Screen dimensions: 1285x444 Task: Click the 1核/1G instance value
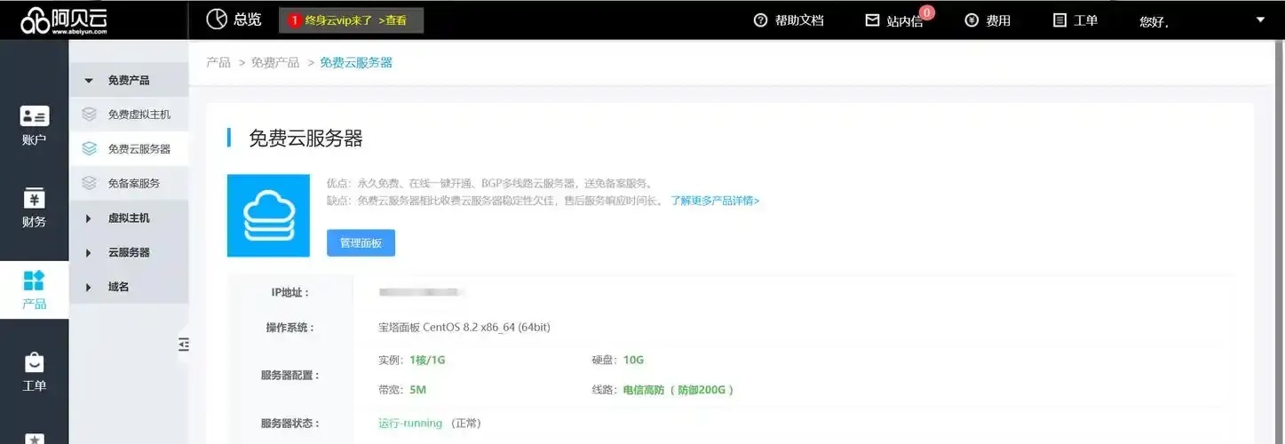coord(428,360)
